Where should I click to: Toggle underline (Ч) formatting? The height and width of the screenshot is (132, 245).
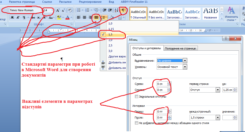[x=24, y=17]
